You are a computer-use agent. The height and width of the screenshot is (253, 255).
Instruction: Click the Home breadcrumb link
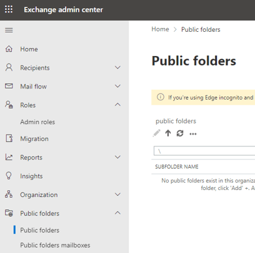click(160, 29)
